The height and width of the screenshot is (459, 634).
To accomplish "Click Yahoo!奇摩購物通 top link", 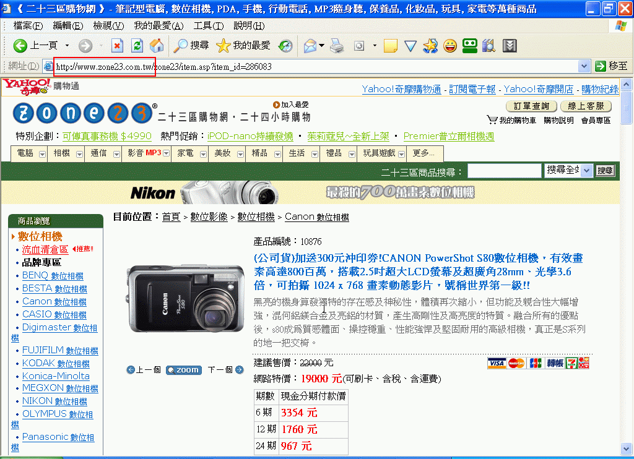I will [x=401, y=89].
